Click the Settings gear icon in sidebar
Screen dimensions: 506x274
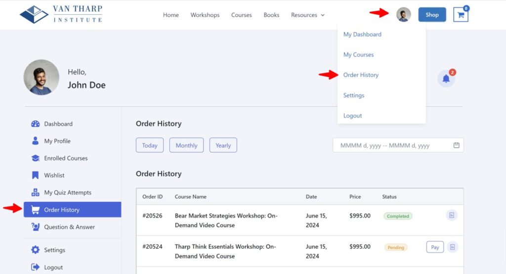(35, 250)
